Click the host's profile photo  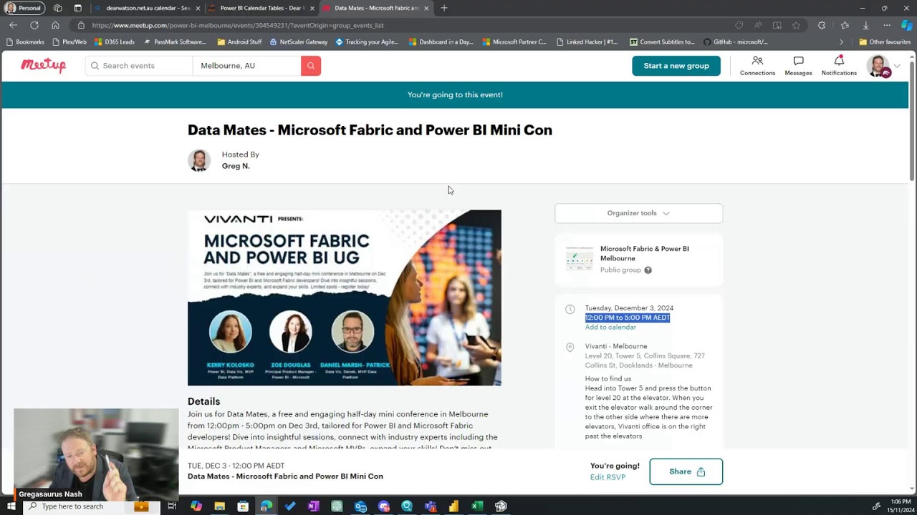[x=199, y=160]
